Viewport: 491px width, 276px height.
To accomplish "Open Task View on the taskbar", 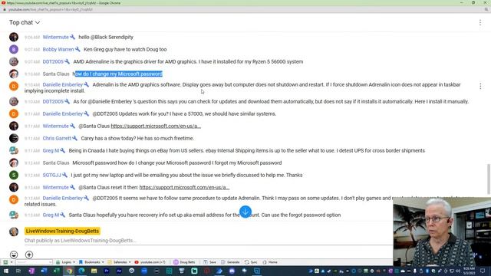I will point(18,271).
